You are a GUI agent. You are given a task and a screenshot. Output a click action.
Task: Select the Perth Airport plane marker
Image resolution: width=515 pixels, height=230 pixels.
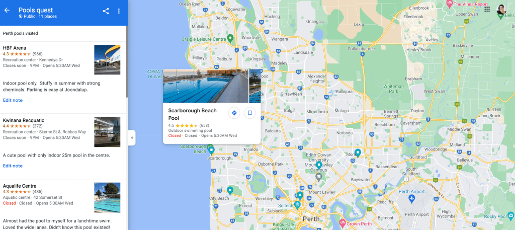pyautogui.click(x=412, y=198)
